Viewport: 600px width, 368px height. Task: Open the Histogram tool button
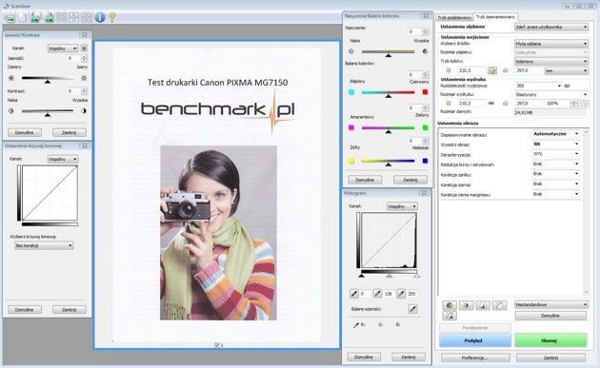(x=483, y=305)
